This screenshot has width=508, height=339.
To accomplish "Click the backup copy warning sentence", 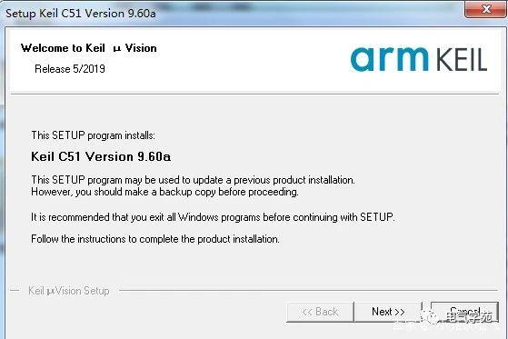I will click(164, 192).
